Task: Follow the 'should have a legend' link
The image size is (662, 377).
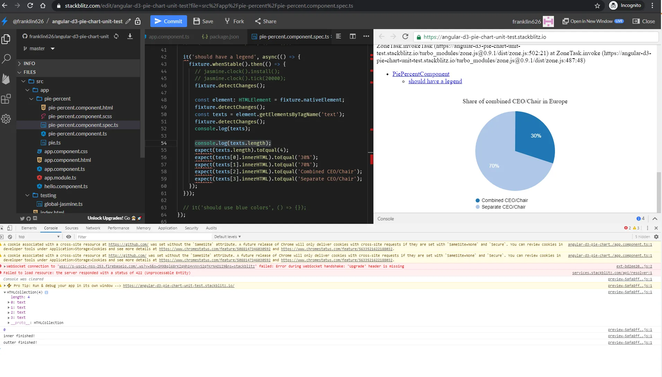Action: tap(435, 81)
